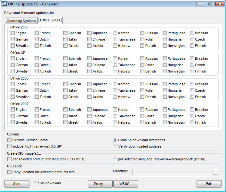Check Turkish under Office 2003
Viewport: 226px width, 192px height.
[x=36, y=97]
